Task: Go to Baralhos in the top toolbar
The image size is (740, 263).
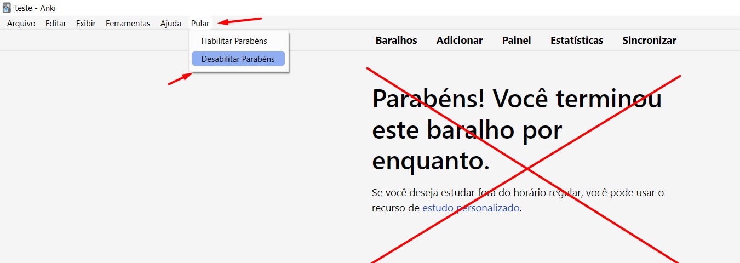Action: pyautogui.click(x=396, y=41)
